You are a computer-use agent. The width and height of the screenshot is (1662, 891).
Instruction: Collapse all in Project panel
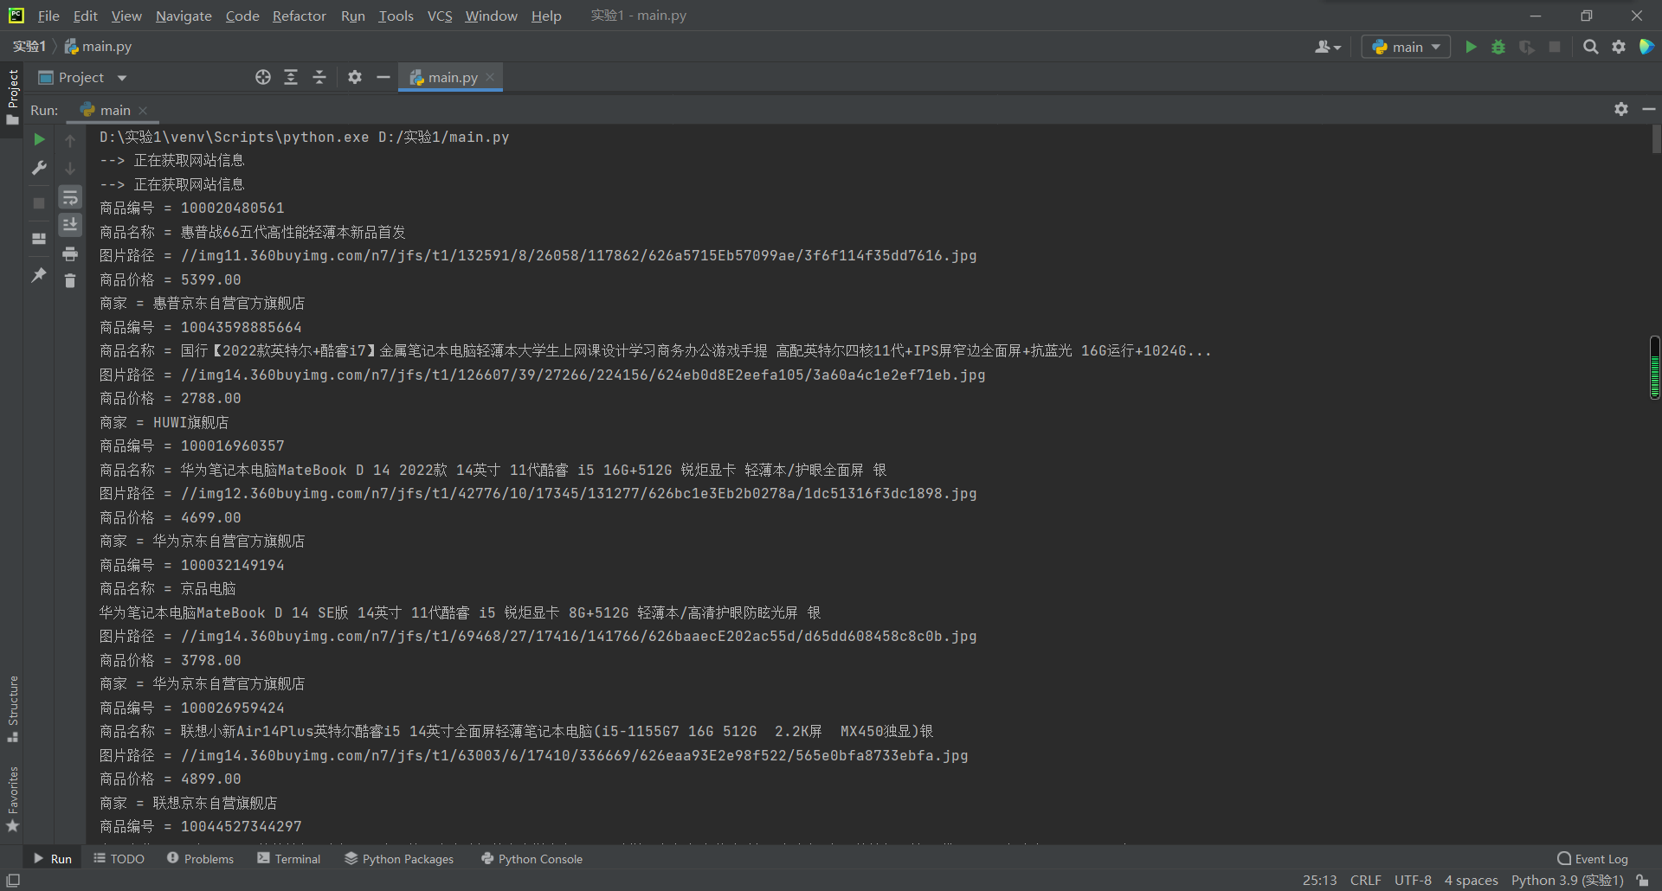coord(319,77)
